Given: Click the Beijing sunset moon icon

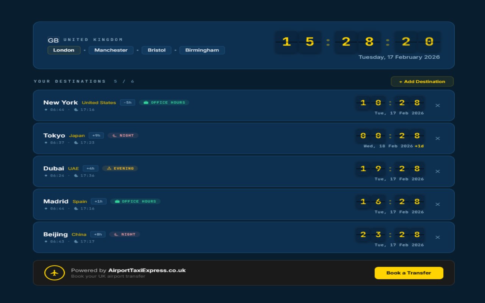Looking at the screenshot, I should (76, 241).
